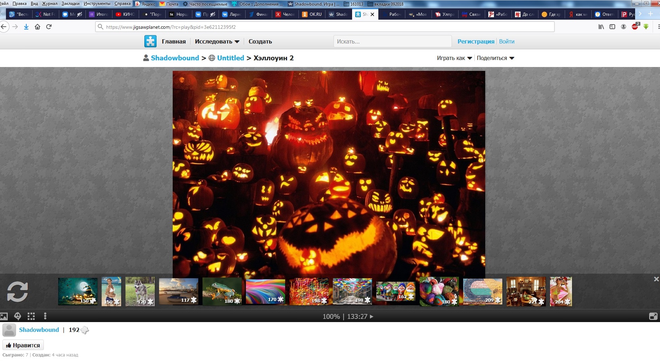Image resolution: width=660 pixels, height=361 pixels.
Task: Expand the Поделиться dropdown
Action: pyautogui.click(x=495, y=58)
